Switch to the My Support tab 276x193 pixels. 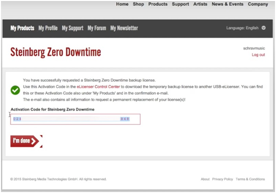(73, 28)
